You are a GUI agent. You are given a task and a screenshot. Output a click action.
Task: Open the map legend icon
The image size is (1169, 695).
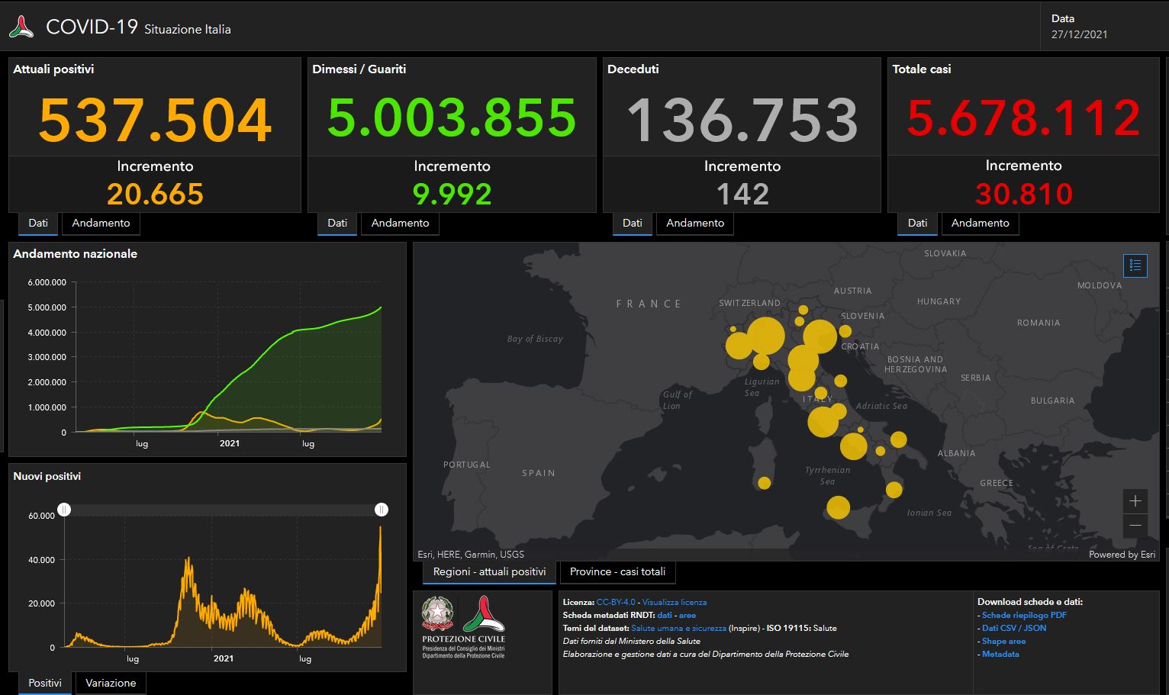point(1135,265)
